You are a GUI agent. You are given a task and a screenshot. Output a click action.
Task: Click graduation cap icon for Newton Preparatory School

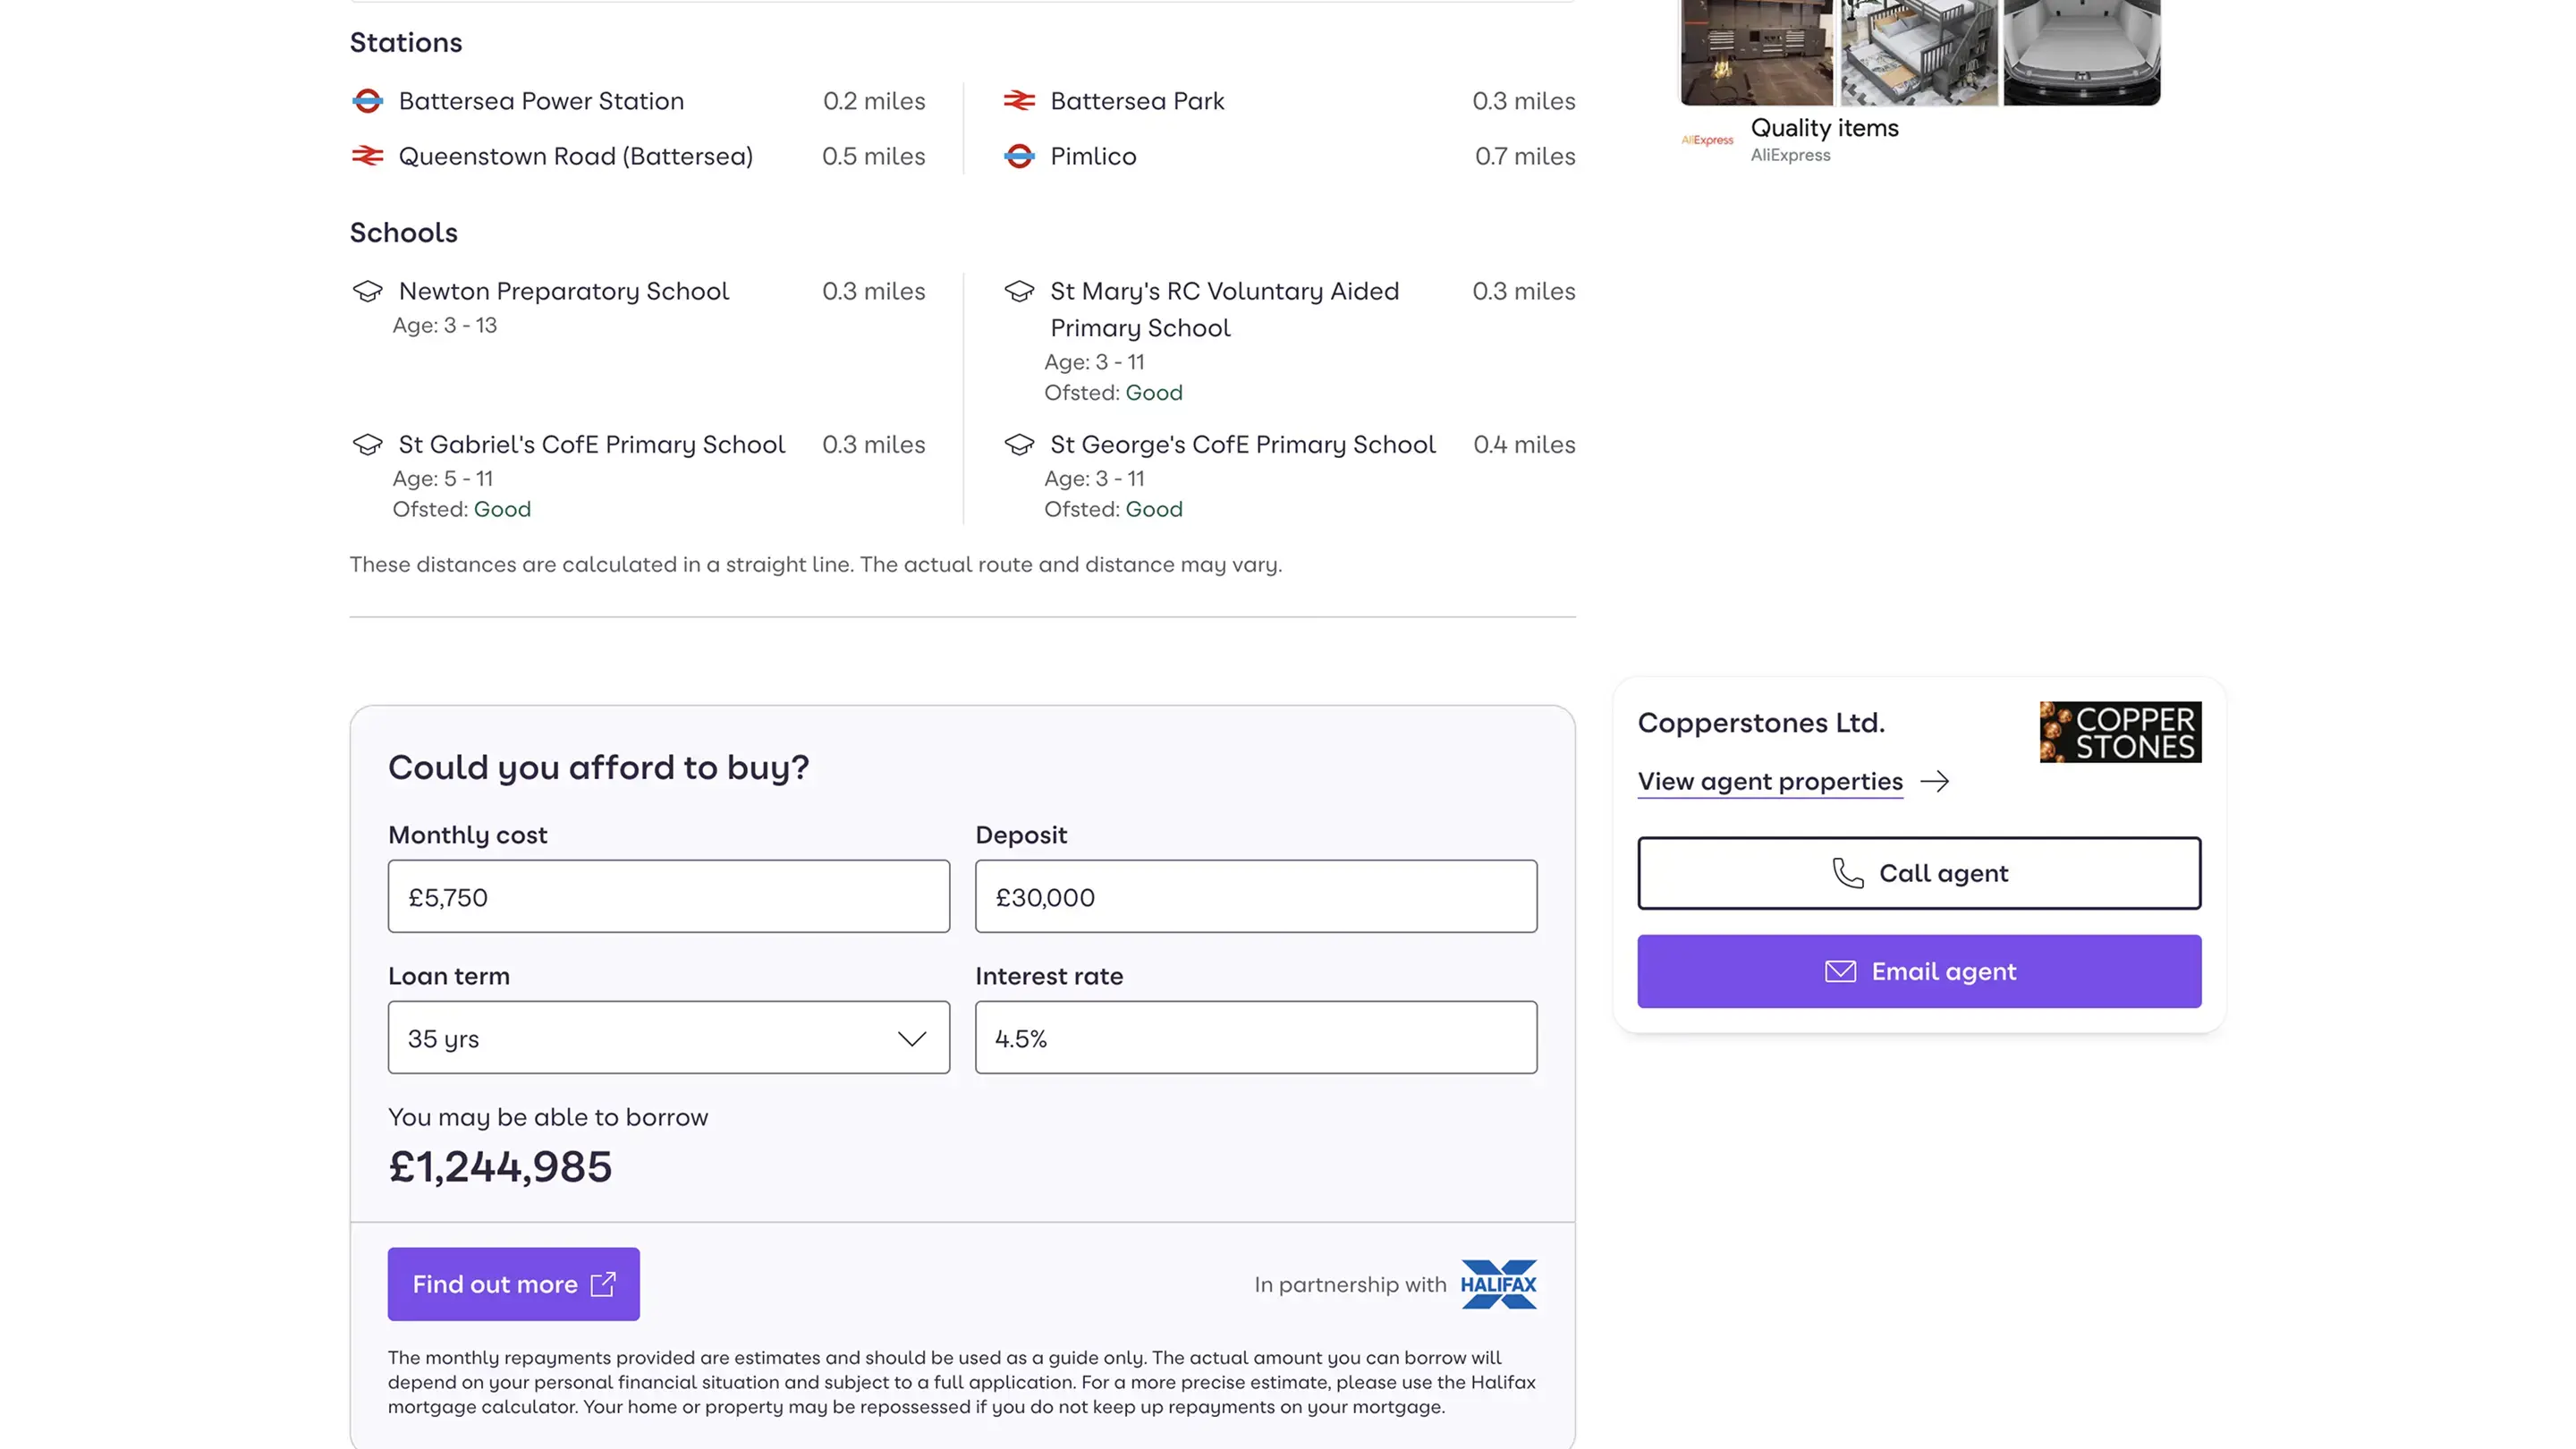[x=367, y=291]
